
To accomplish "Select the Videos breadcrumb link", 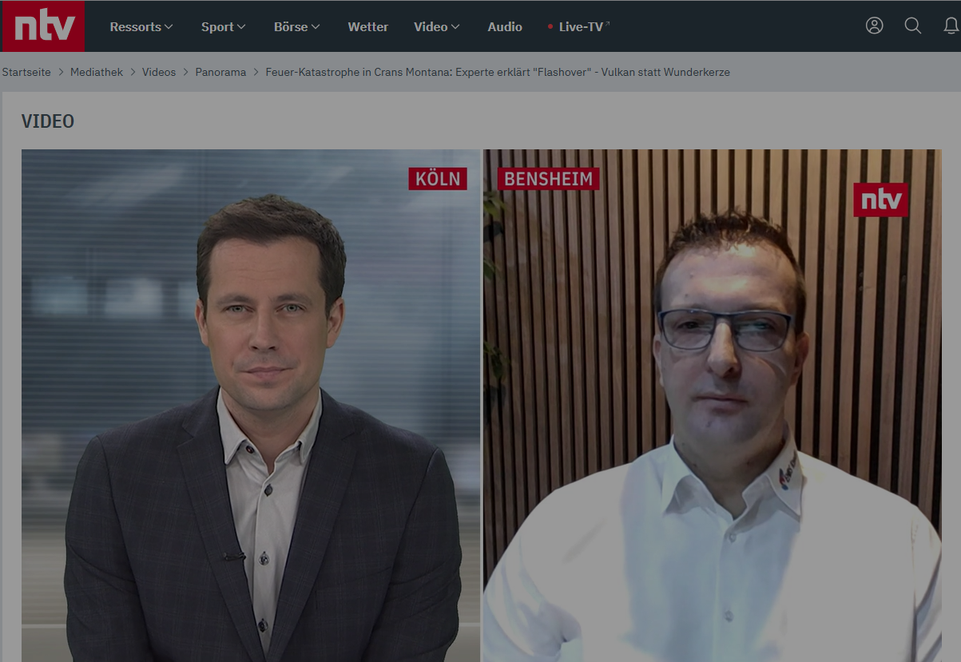I will click(x=159, y=72).
